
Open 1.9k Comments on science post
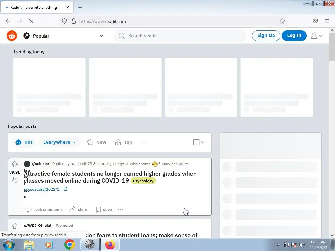pos(44,209)
